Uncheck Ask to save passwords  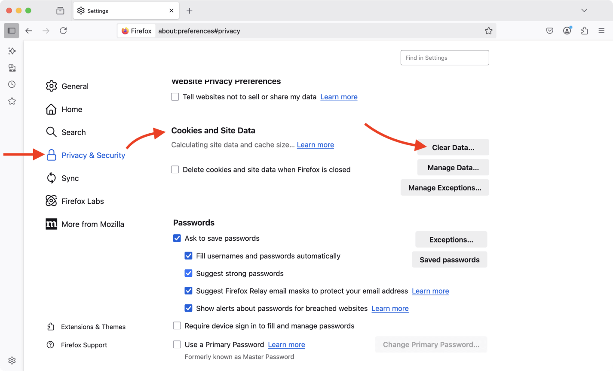[177, 238]
